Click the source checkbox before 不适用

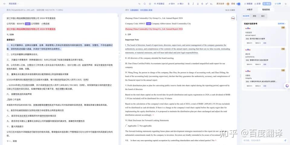(14, 100)
